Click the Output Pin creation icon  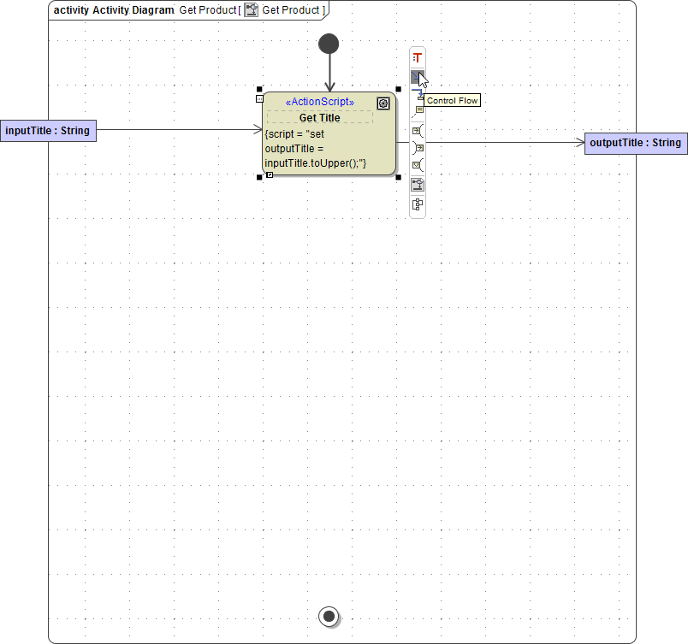(418, 147)
